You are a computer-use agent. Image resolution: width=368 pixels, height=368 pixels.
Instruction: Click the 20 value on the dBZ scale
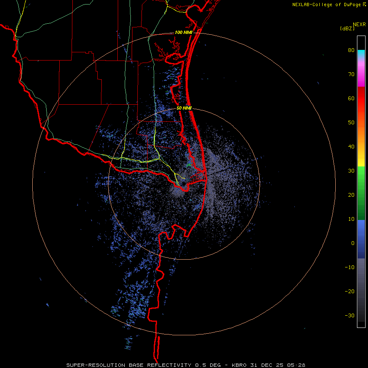coord(351,195)
